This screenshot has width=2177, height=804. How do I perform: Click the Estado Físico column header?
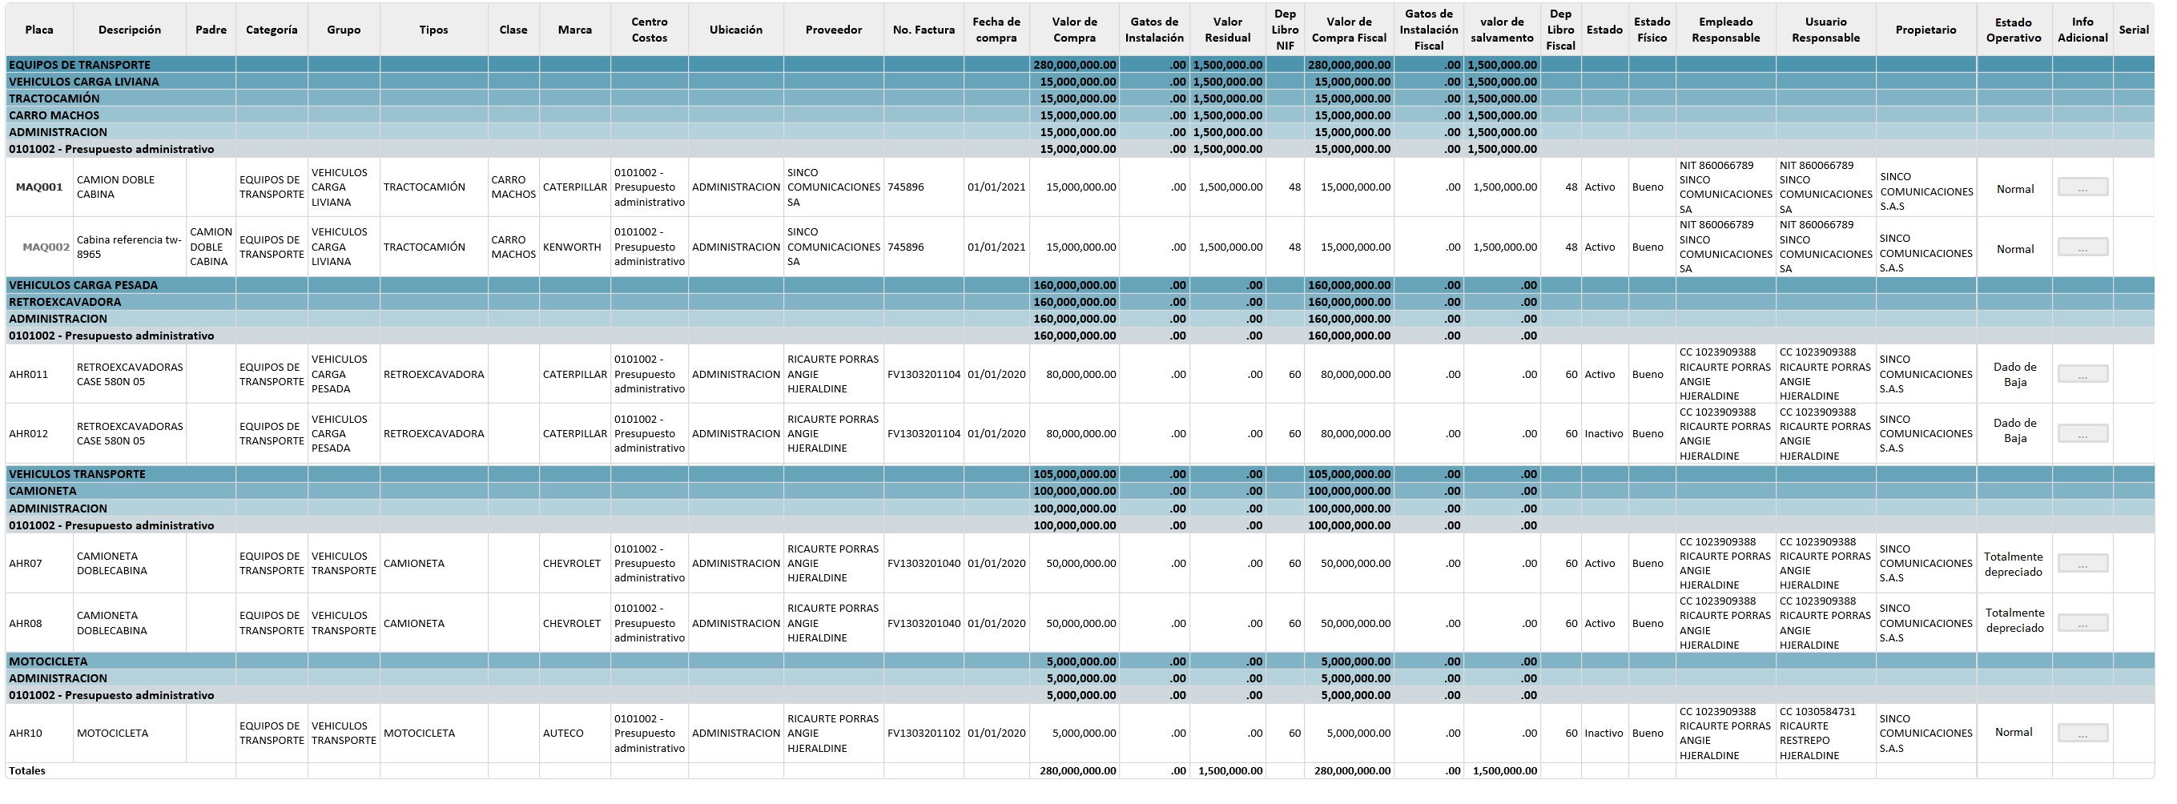click(x=1652, y=30)
